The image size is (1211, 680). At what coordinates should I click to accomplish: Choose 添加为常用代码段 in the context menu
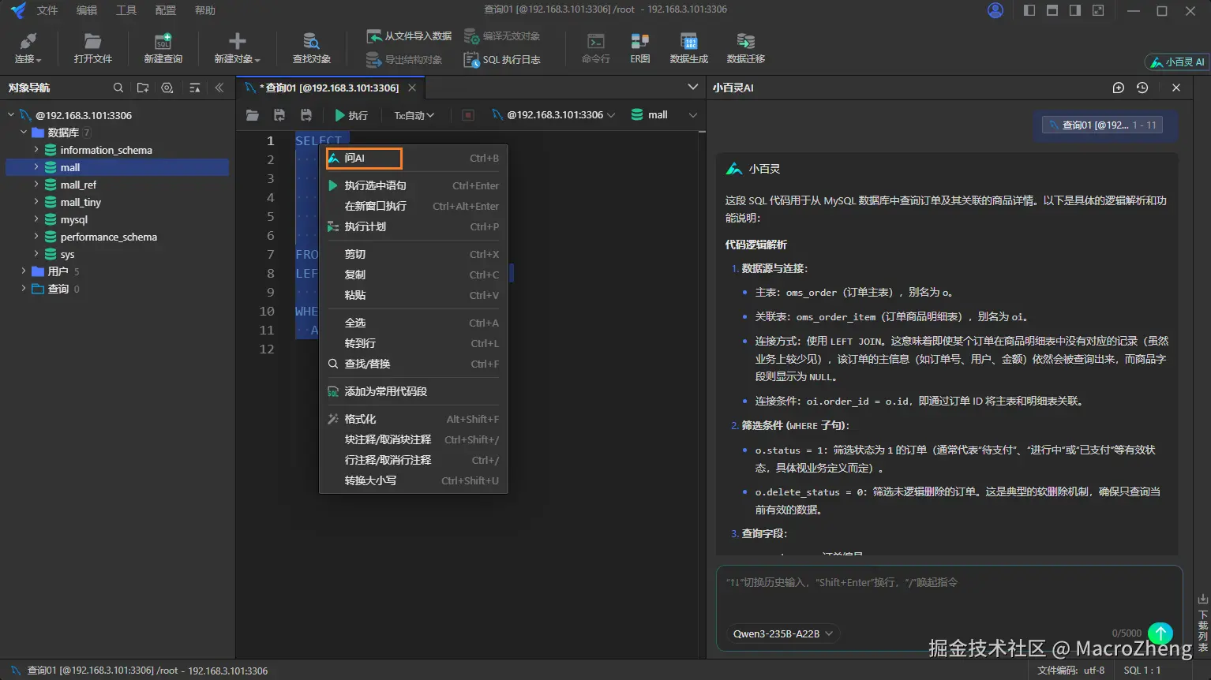(414, 391)
